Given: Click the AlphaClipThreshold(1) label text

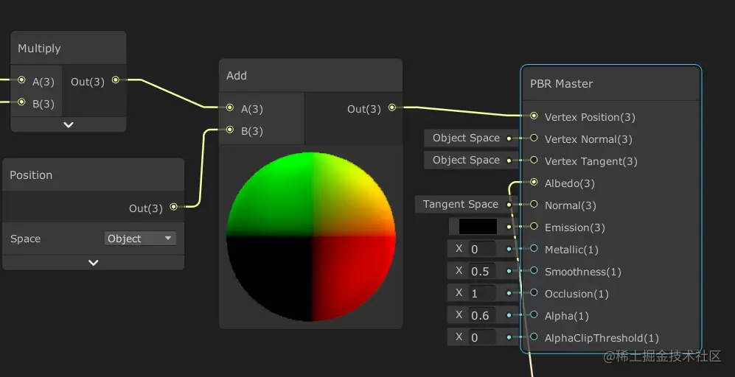Looking at the screenshot, I should (602, 338).
